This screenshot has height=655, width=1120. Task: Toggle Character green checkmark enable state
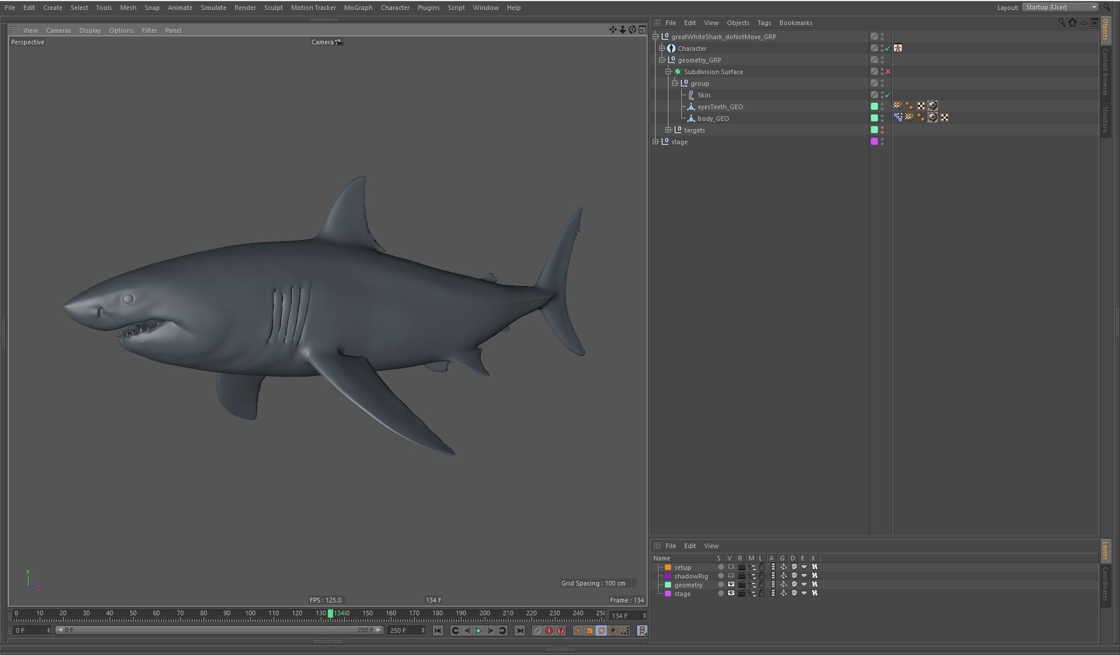click(x=888, y=48)
